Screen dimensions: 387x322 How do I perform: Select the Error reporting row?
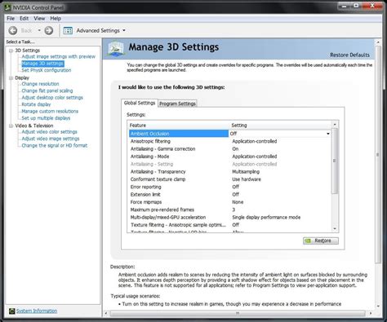(x=230, y=187)
